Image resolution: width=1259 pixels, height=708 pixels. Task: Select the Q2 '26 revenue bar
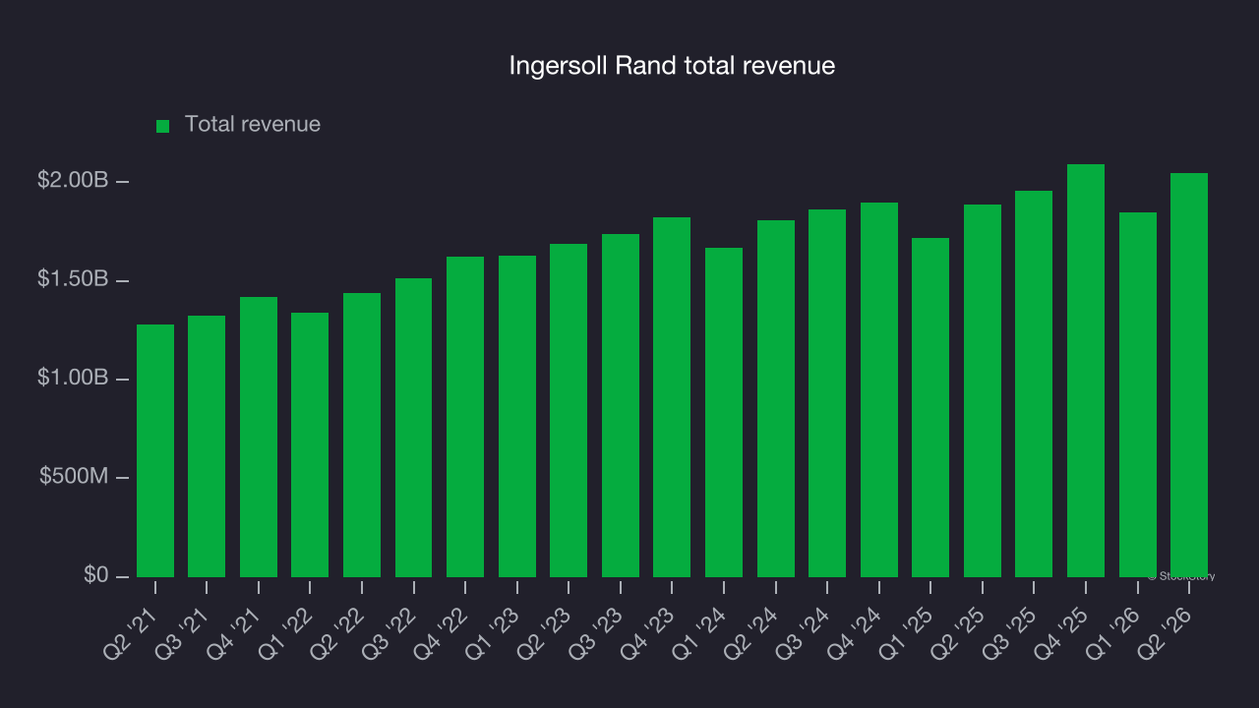click(1189, 375)
